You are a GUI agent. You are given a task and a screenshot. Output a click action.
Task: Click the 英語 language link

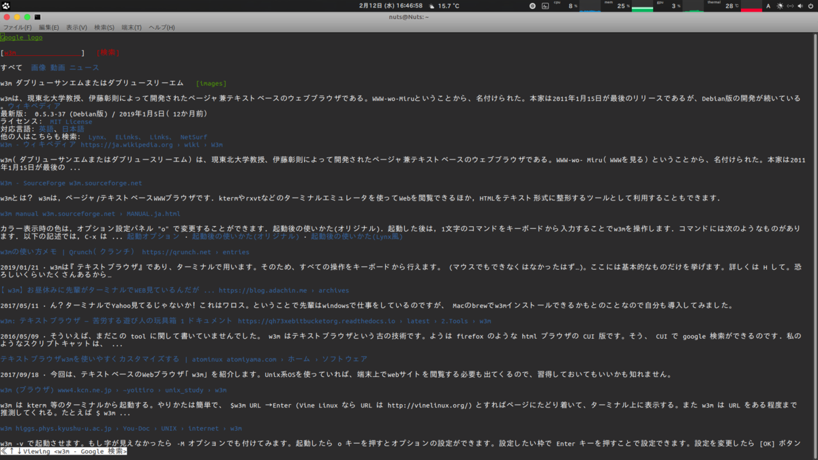(x=46, y=129)
